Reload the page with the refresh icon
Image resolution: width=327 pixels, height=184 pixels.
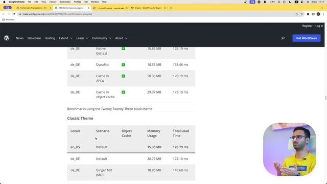click(x=14, y=14)
